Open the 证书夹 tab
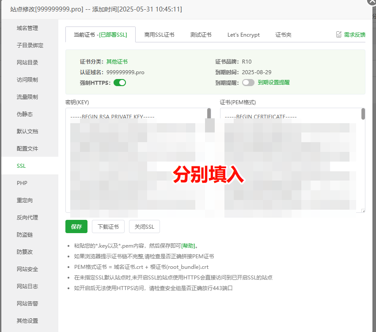The height and width of the screenshot is (332, 376). (x=283, y=35)
